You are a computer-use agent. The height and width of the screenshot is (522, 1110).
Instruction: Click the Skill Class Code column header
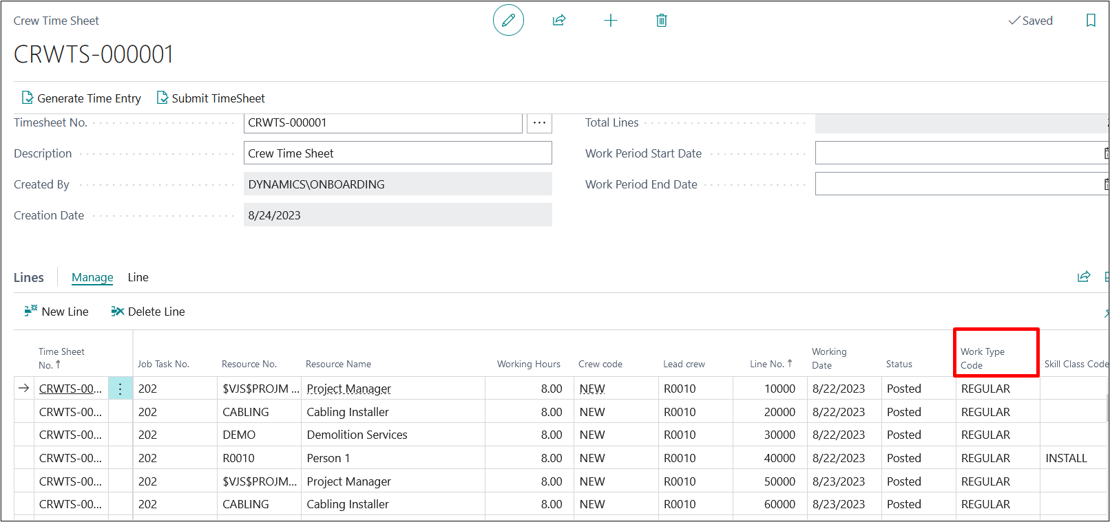click(x=1076, y=364)
